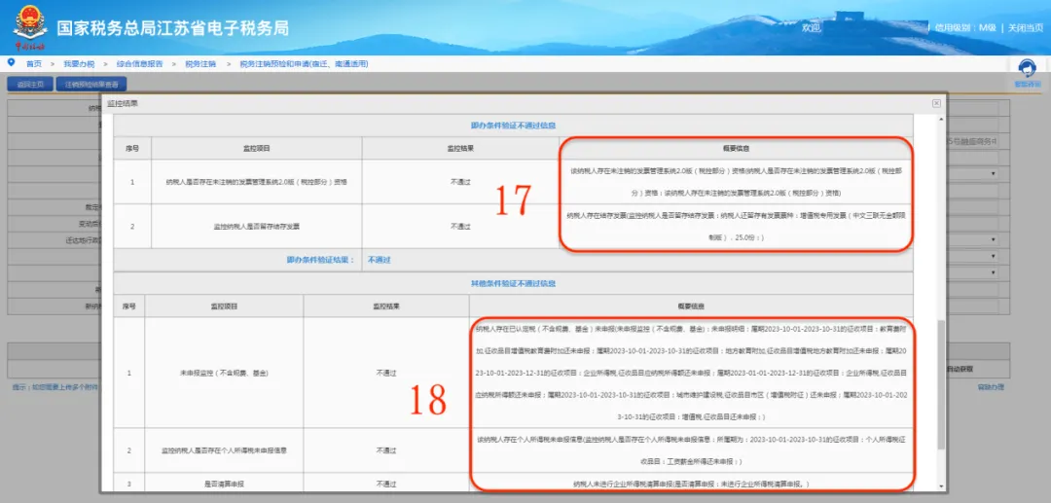Click the 返回主页 button
This screenshot has width=1051, height=503.
coord(30,85)
